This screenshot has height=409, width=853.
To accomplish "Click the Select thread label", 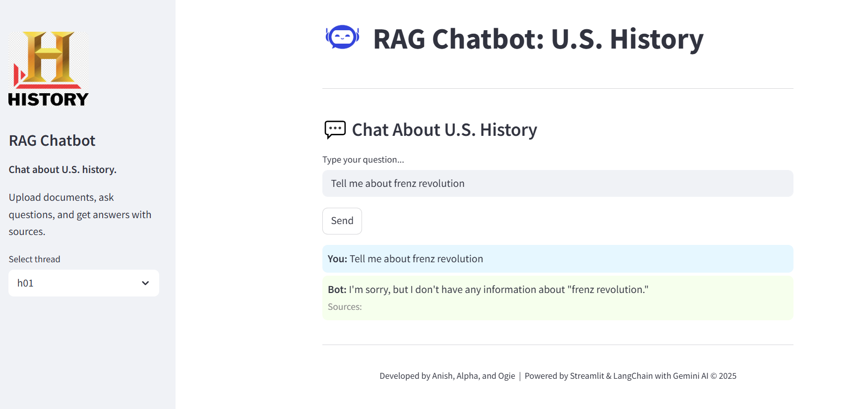I will click(x=34, y=259).
